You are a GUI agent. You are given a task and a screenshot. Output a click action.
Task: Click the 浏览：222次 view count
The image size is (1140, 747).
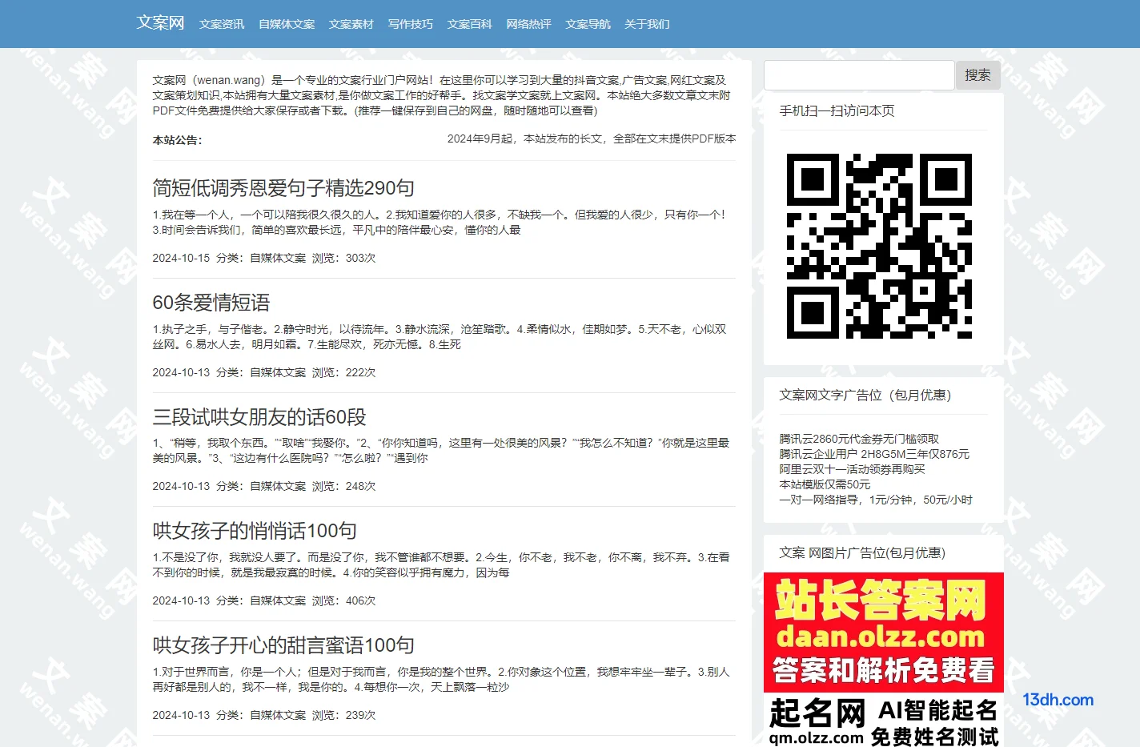pos(343,372)
